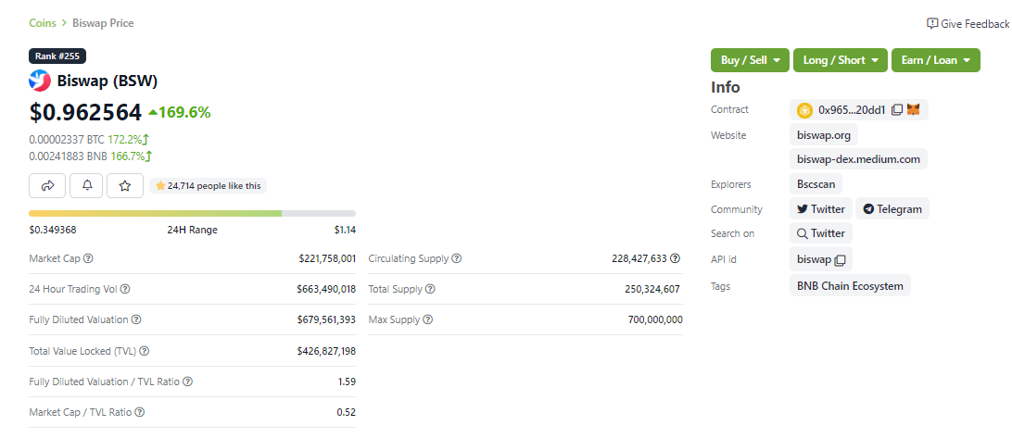This screenshot has width=1012, height=438.
Task: Click the $221,758,001 market cap value
Action: tap(327, 258)
